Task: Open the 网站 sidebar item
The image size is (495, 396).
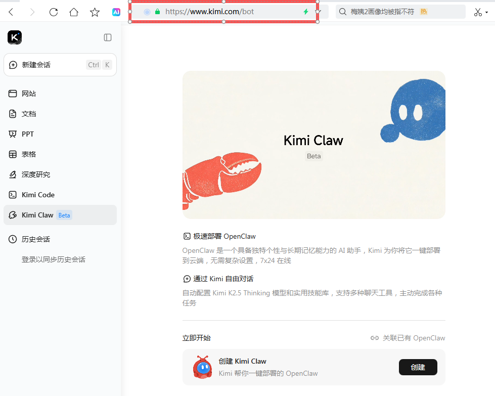Action: (60, 94)
